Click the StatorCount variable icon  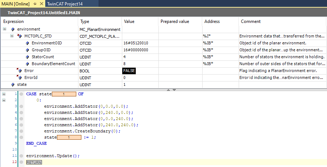(27, 57)
